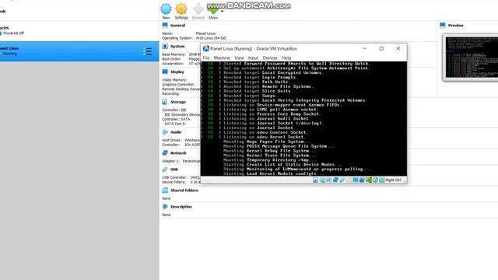Open the Devices menu in VM window
Viewport: 498px width, 280px height.
pyautogui.click(x=270, y=58)
